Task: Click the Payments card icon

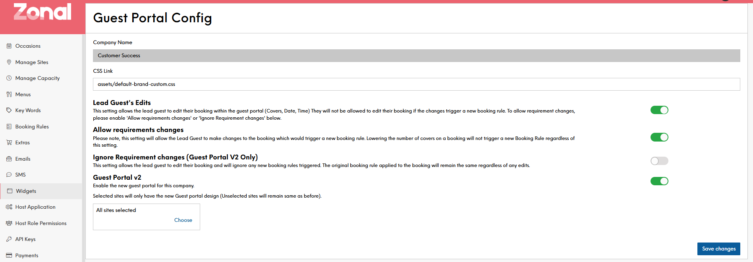Action: click(9, 255)
